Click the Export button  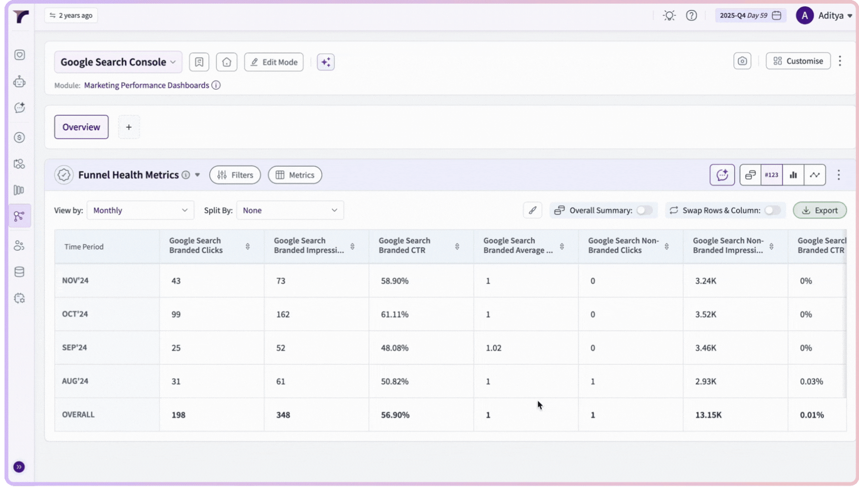pos(820,210)
